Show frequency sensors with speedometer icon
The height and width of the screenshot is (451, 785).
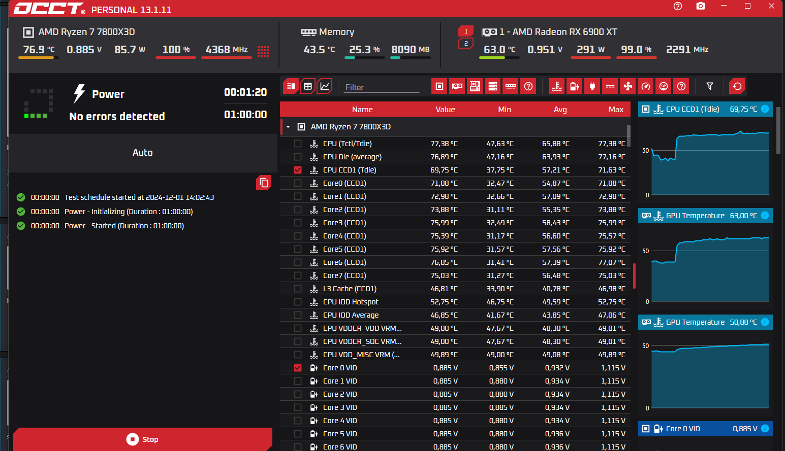pyautogui.click(x=646, y=86)
